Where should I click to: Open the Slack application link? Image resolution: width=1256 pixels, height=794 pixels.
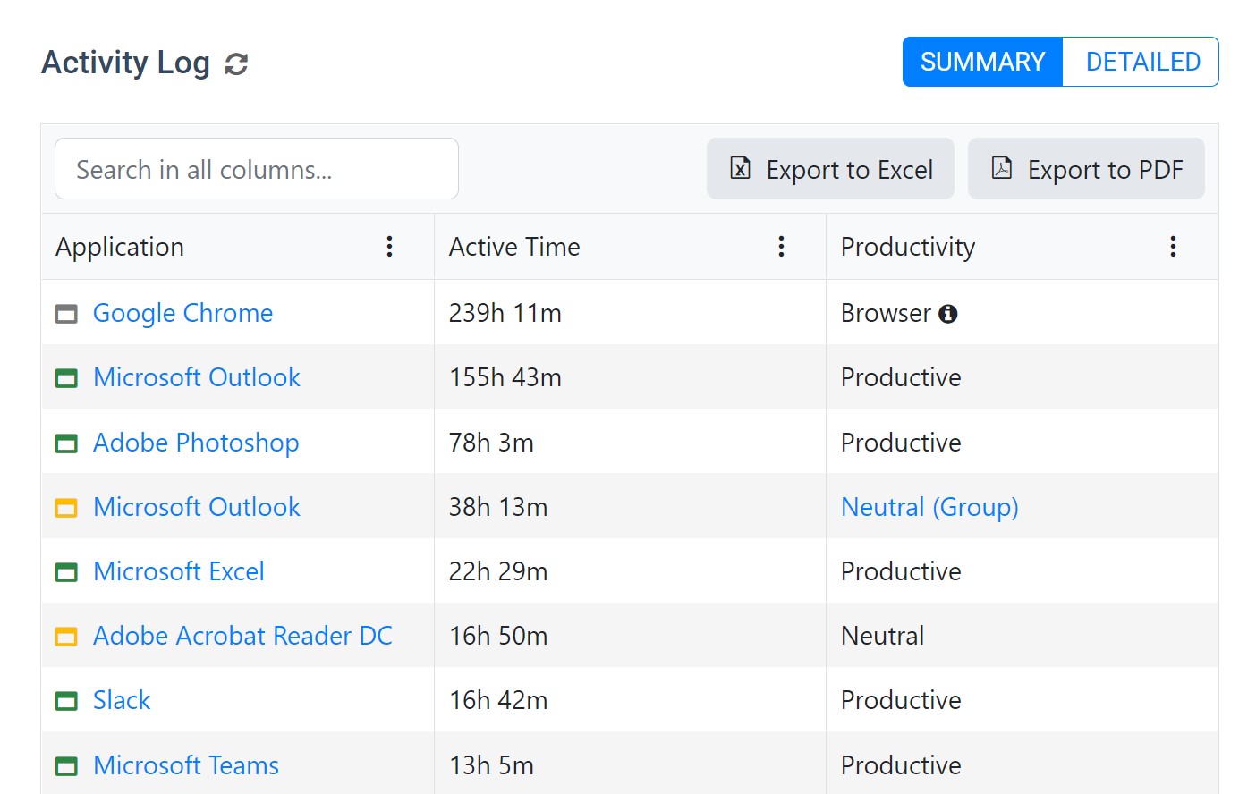tap(122, 700)
